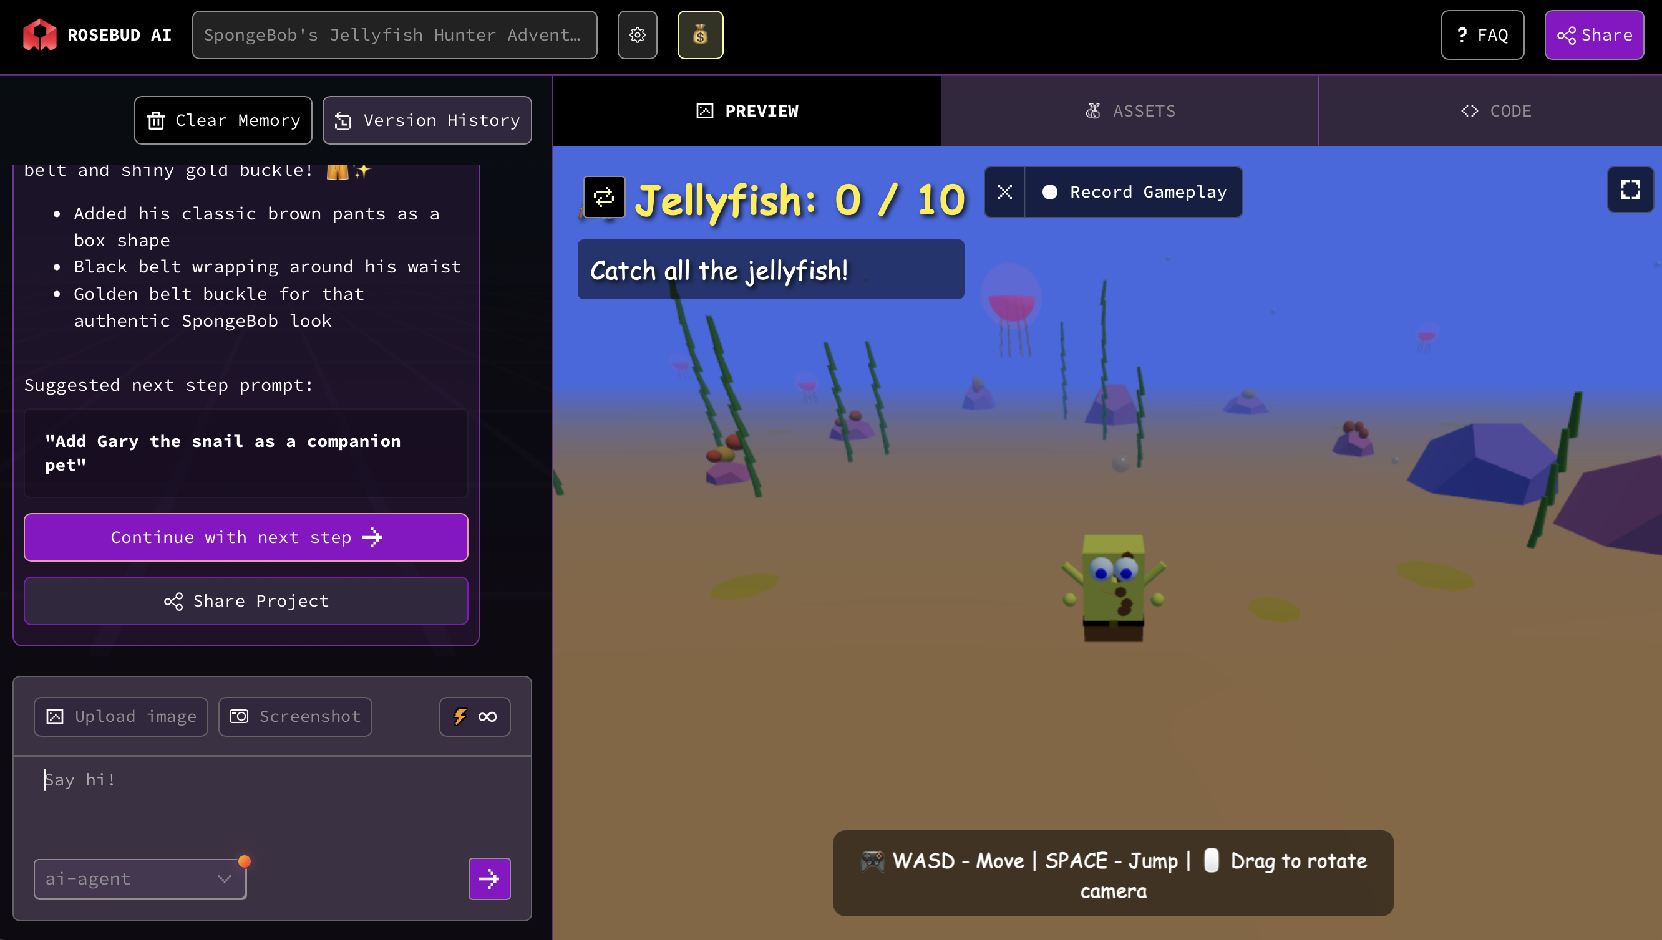
Task: Switch to the ASSETS tab
Action: coord(1129,111)
